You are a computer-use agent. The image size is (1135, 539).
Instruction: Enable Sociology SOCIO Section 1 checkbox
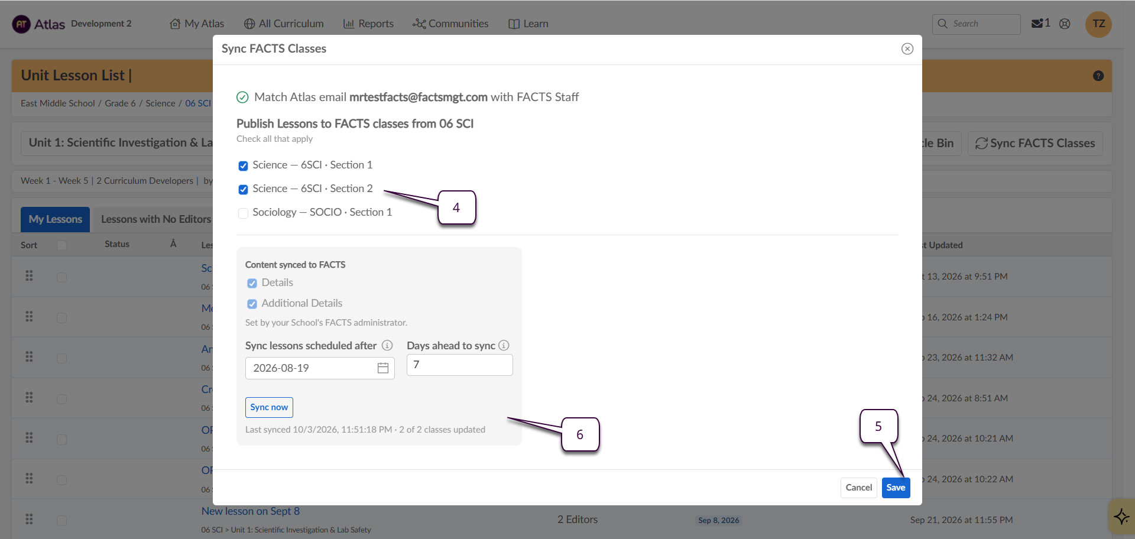click(x=243, y=213)
